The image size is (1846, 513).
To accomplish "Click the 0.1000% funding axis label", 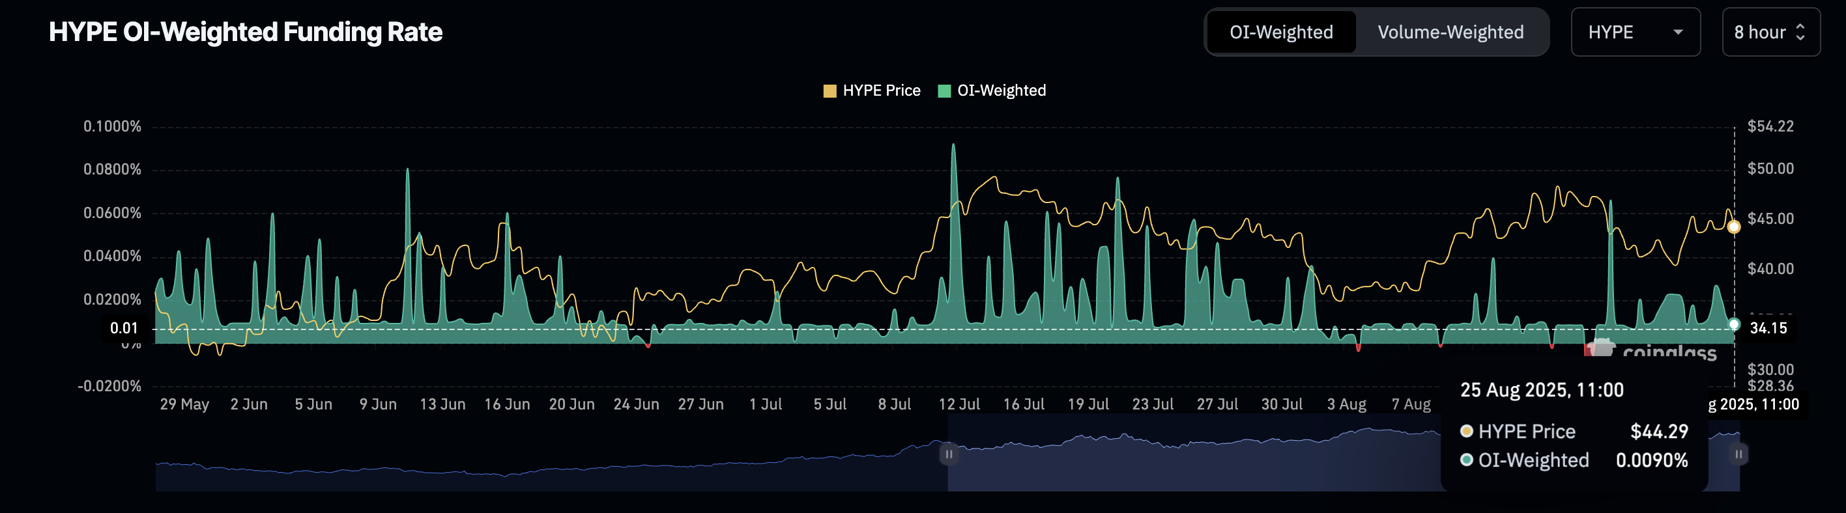I will coord(113,127).
